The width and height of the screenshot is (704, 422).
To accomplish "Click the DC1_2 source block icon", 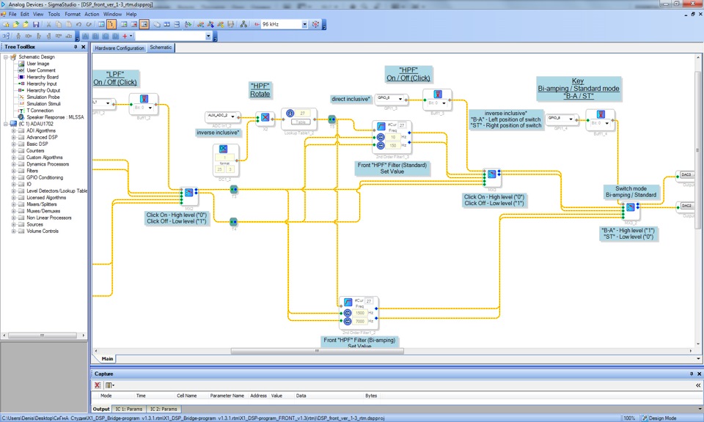I will 223,149.
